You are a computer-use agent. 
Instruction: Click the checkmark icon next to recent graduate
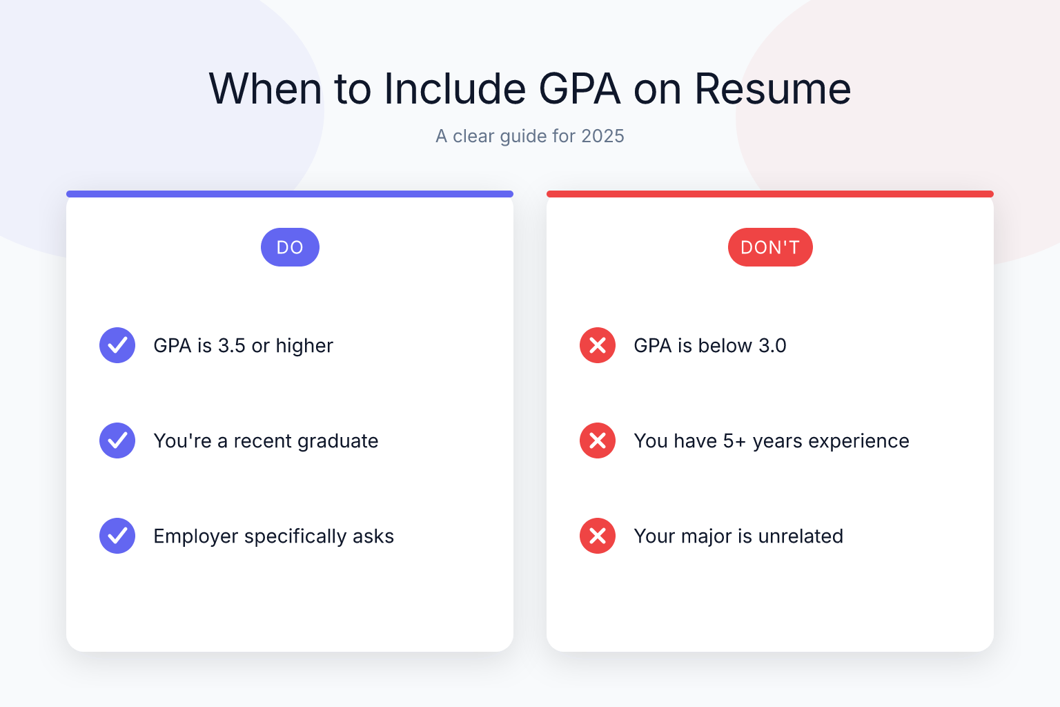click(x=117, y=440)
